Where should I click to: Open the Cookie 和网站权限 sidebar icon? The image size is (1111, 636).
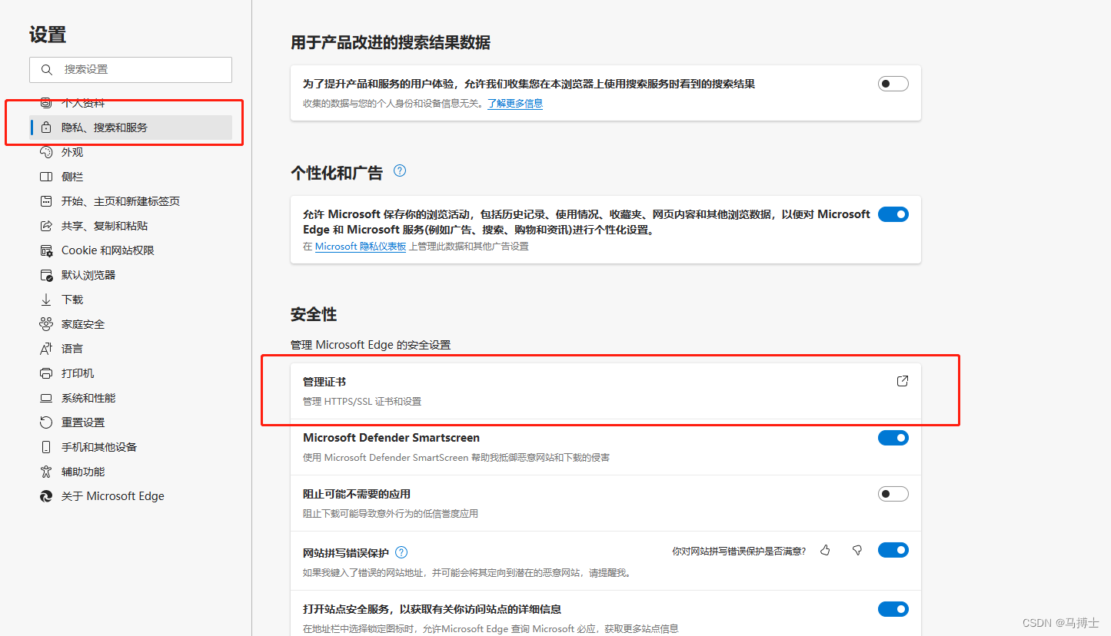[x=47, y=250]
